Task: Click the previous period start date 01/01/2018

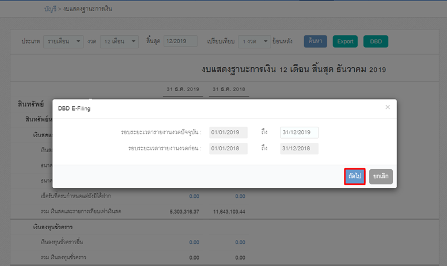Action: [228, 149]
